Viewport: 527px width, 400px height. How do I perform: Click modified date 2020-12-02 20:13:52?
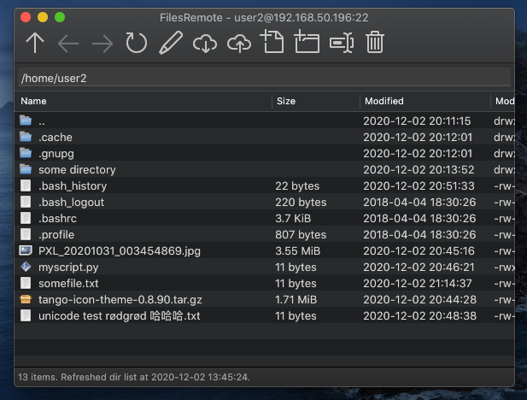point(419,169)
